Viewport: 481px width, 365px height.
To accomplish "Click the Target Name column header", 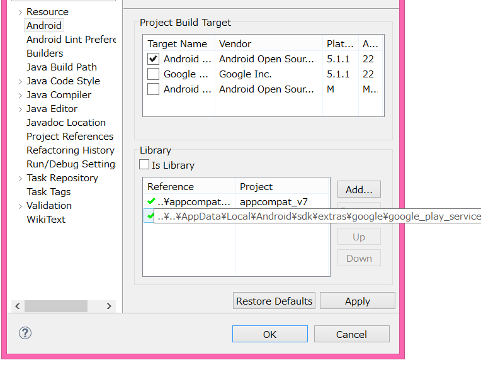I will [177, 44].
